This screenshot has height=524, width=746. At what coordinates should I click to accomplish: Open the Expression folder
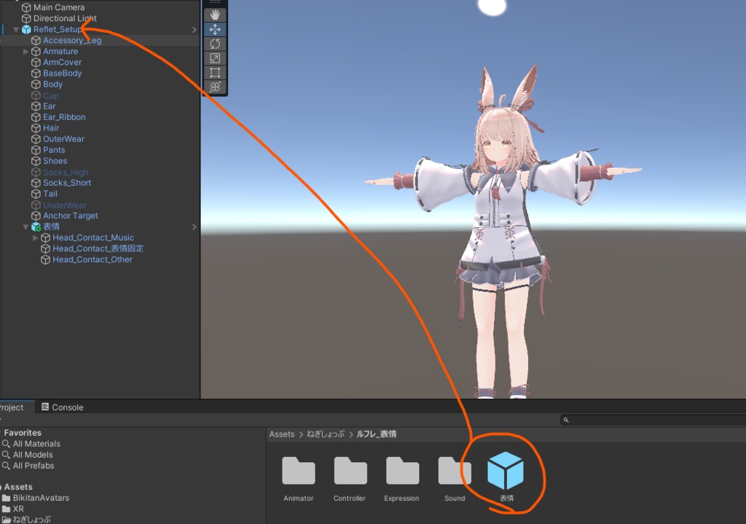click(x=402, y=471)
